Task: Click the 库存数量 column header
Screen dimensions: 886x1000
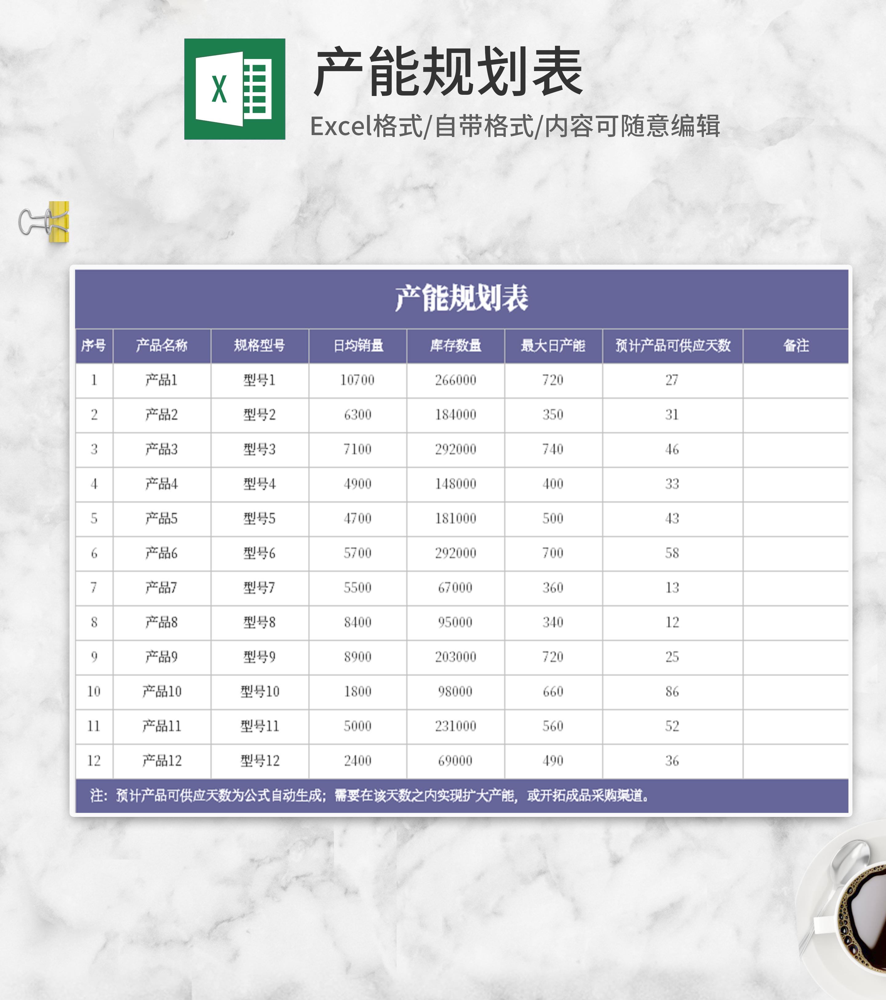Action: click(456, 346)
